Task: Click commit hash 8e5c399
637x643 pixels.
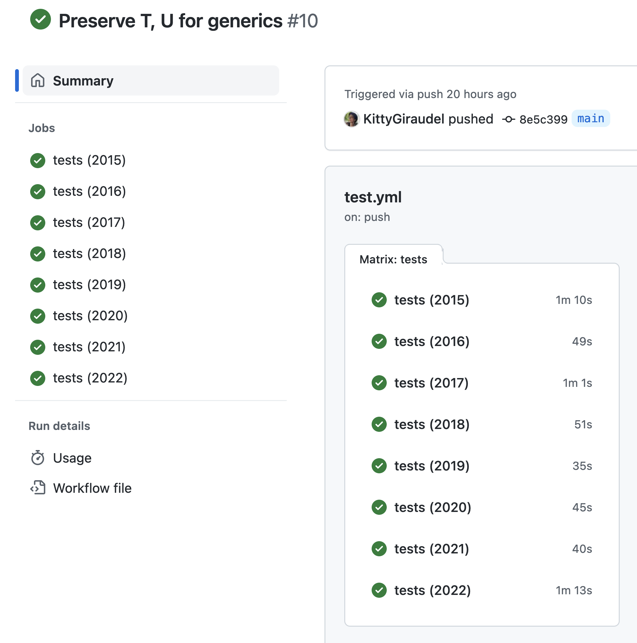Action: (x=543, y=119)
